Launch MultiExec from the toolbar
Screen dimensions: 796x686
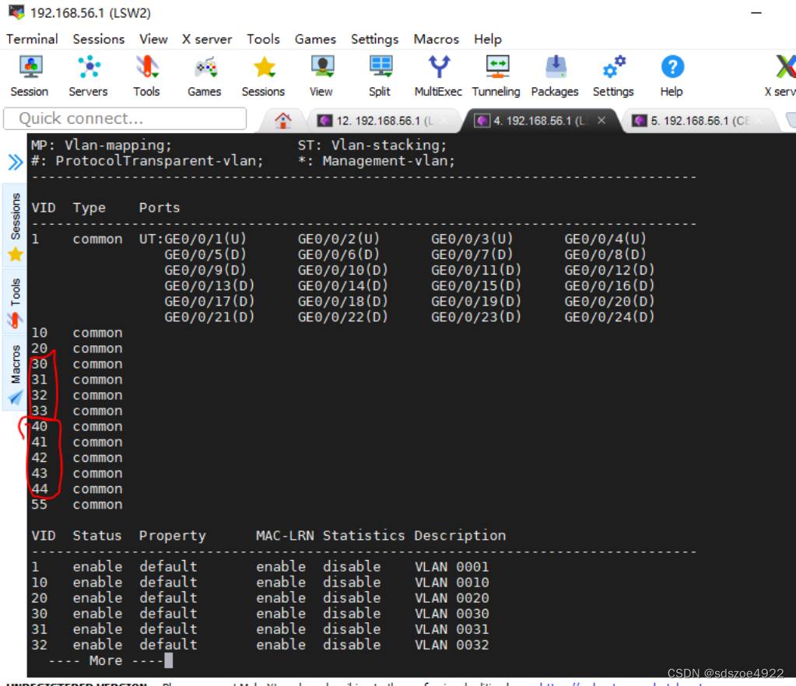tap(439, 76)
